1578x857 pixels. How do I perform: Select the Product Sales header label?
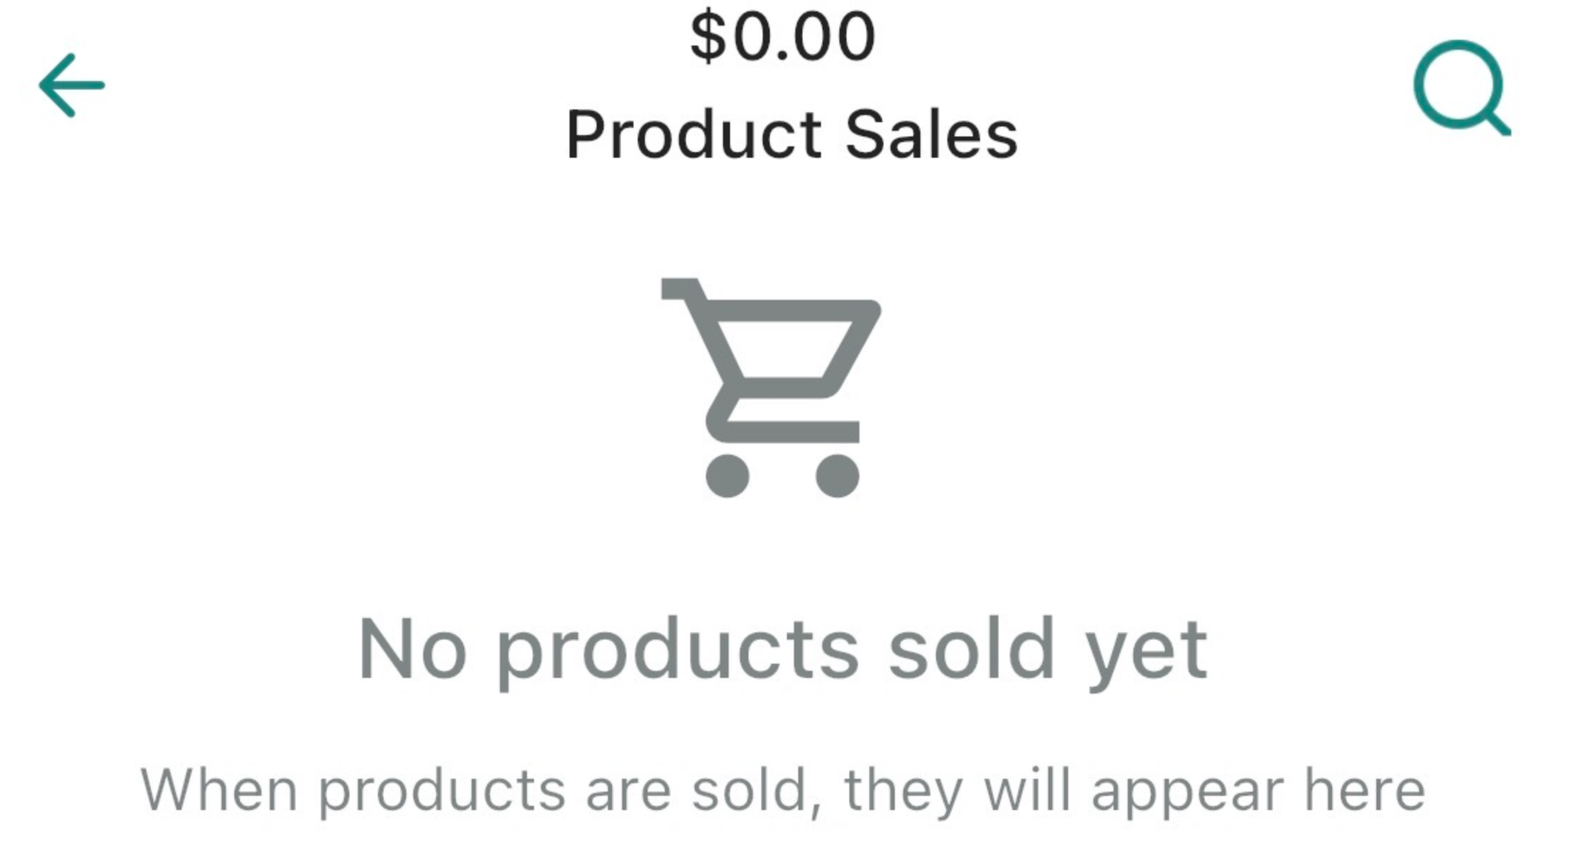792,135
